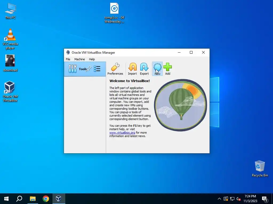The width and height of the screenshot is (273, 204).
Task: Show hidden system tray icons chevron
Action: tap(219, 199)
